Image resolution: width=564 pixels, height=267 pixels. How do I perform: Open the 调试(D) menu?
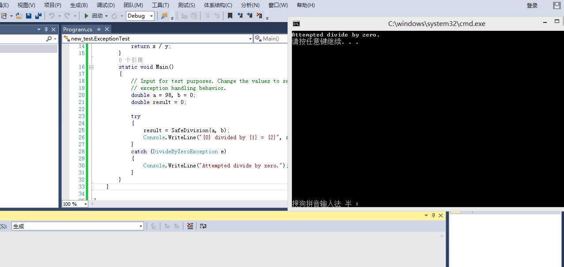coord(106,5)
